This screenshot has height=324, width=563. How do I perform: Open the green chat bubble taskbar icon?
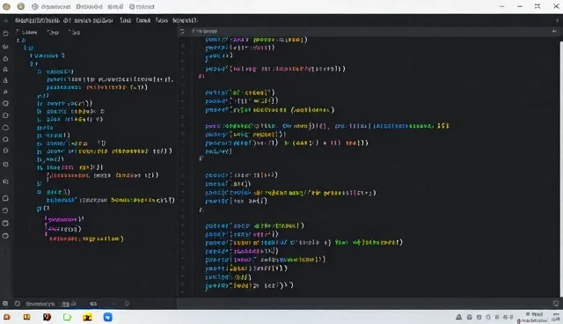click(67, 317)
